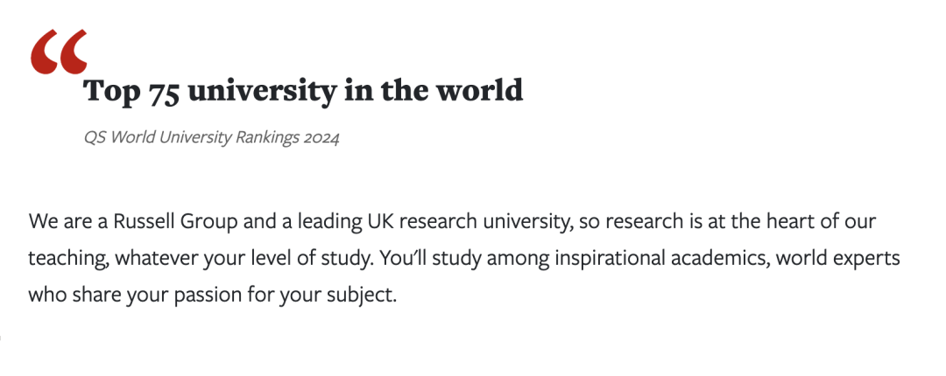Click the phrase "heart of our" in the paragraph
946x376 pixels.
point(821,221)
